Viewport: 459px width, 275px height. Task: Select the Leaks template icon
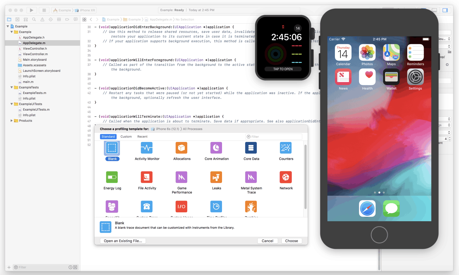coord(216,177)
